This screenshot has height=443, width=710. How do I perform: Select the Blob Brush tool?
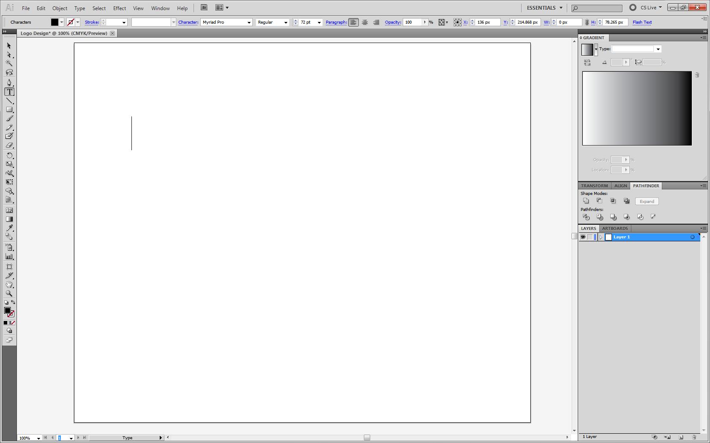pyautogui.click(x=9, y=136)
